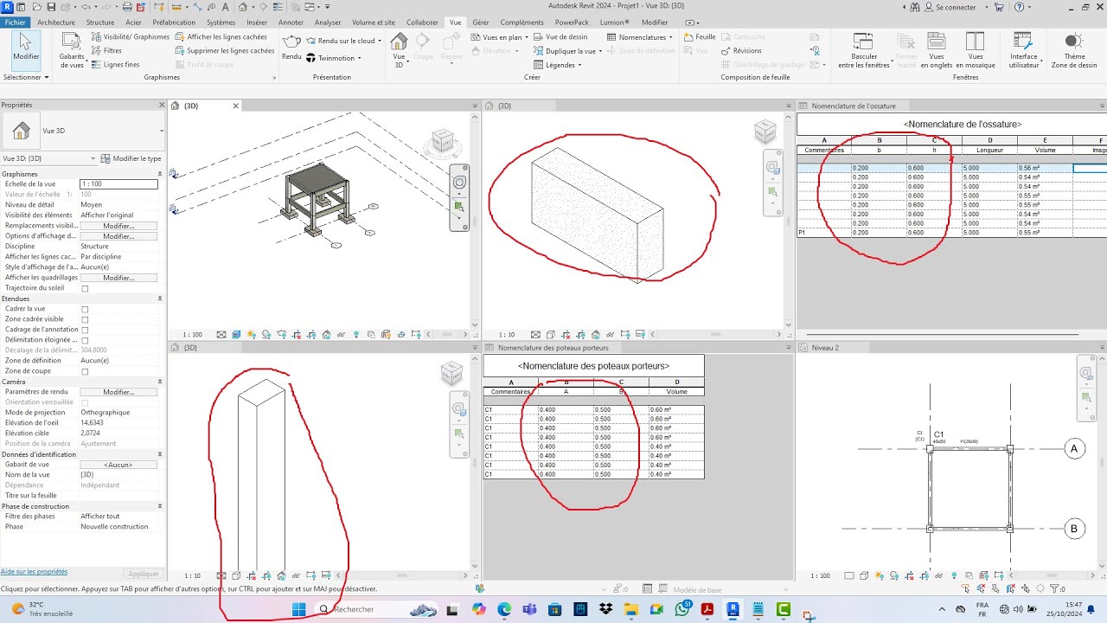Click the Help question mark icon
The image size is (1107, 623).
1021,7
